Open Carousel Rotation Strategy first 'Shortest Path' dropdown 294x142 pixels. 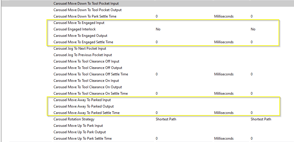tap(166, 119)
